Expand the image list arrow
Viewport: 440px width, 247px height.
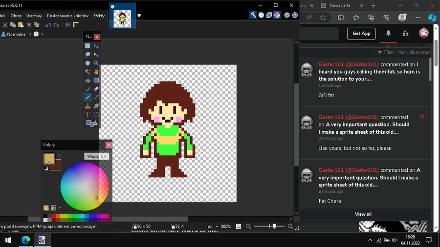(x=139, y=16)
